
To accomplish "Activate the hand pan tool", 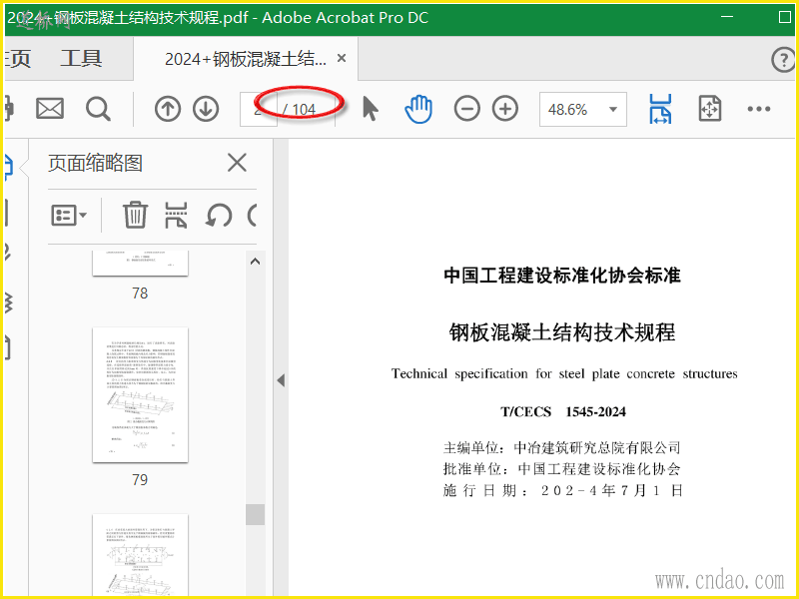I will coord(418,109).
